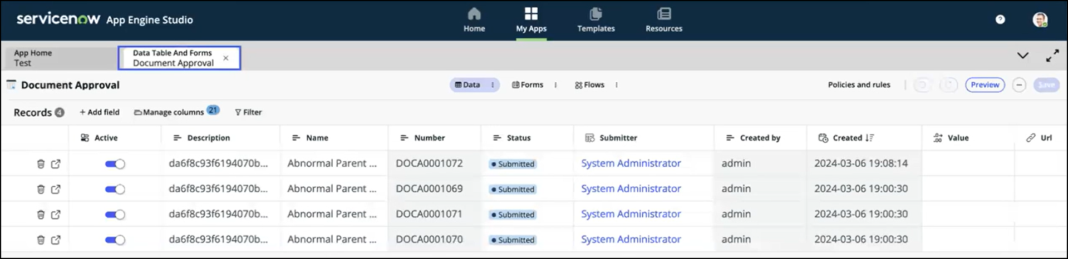Delete record DOCA0001072 using trash icon
This screenshot has height=259, width=1068.
41,164
